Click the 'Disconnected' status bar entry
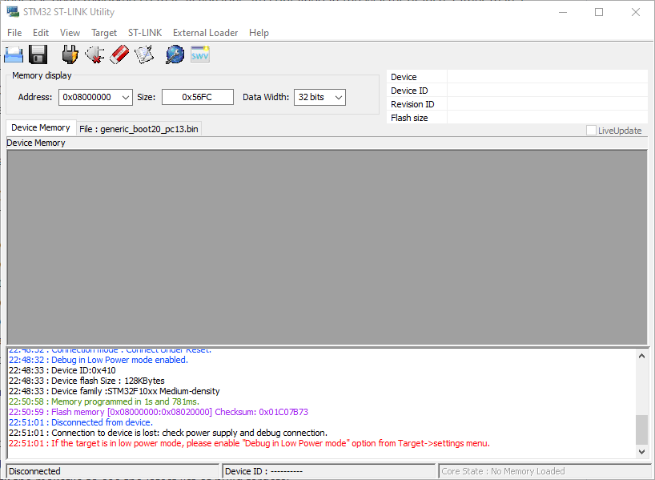The image size is (655, 480). [x=113, y=471]
